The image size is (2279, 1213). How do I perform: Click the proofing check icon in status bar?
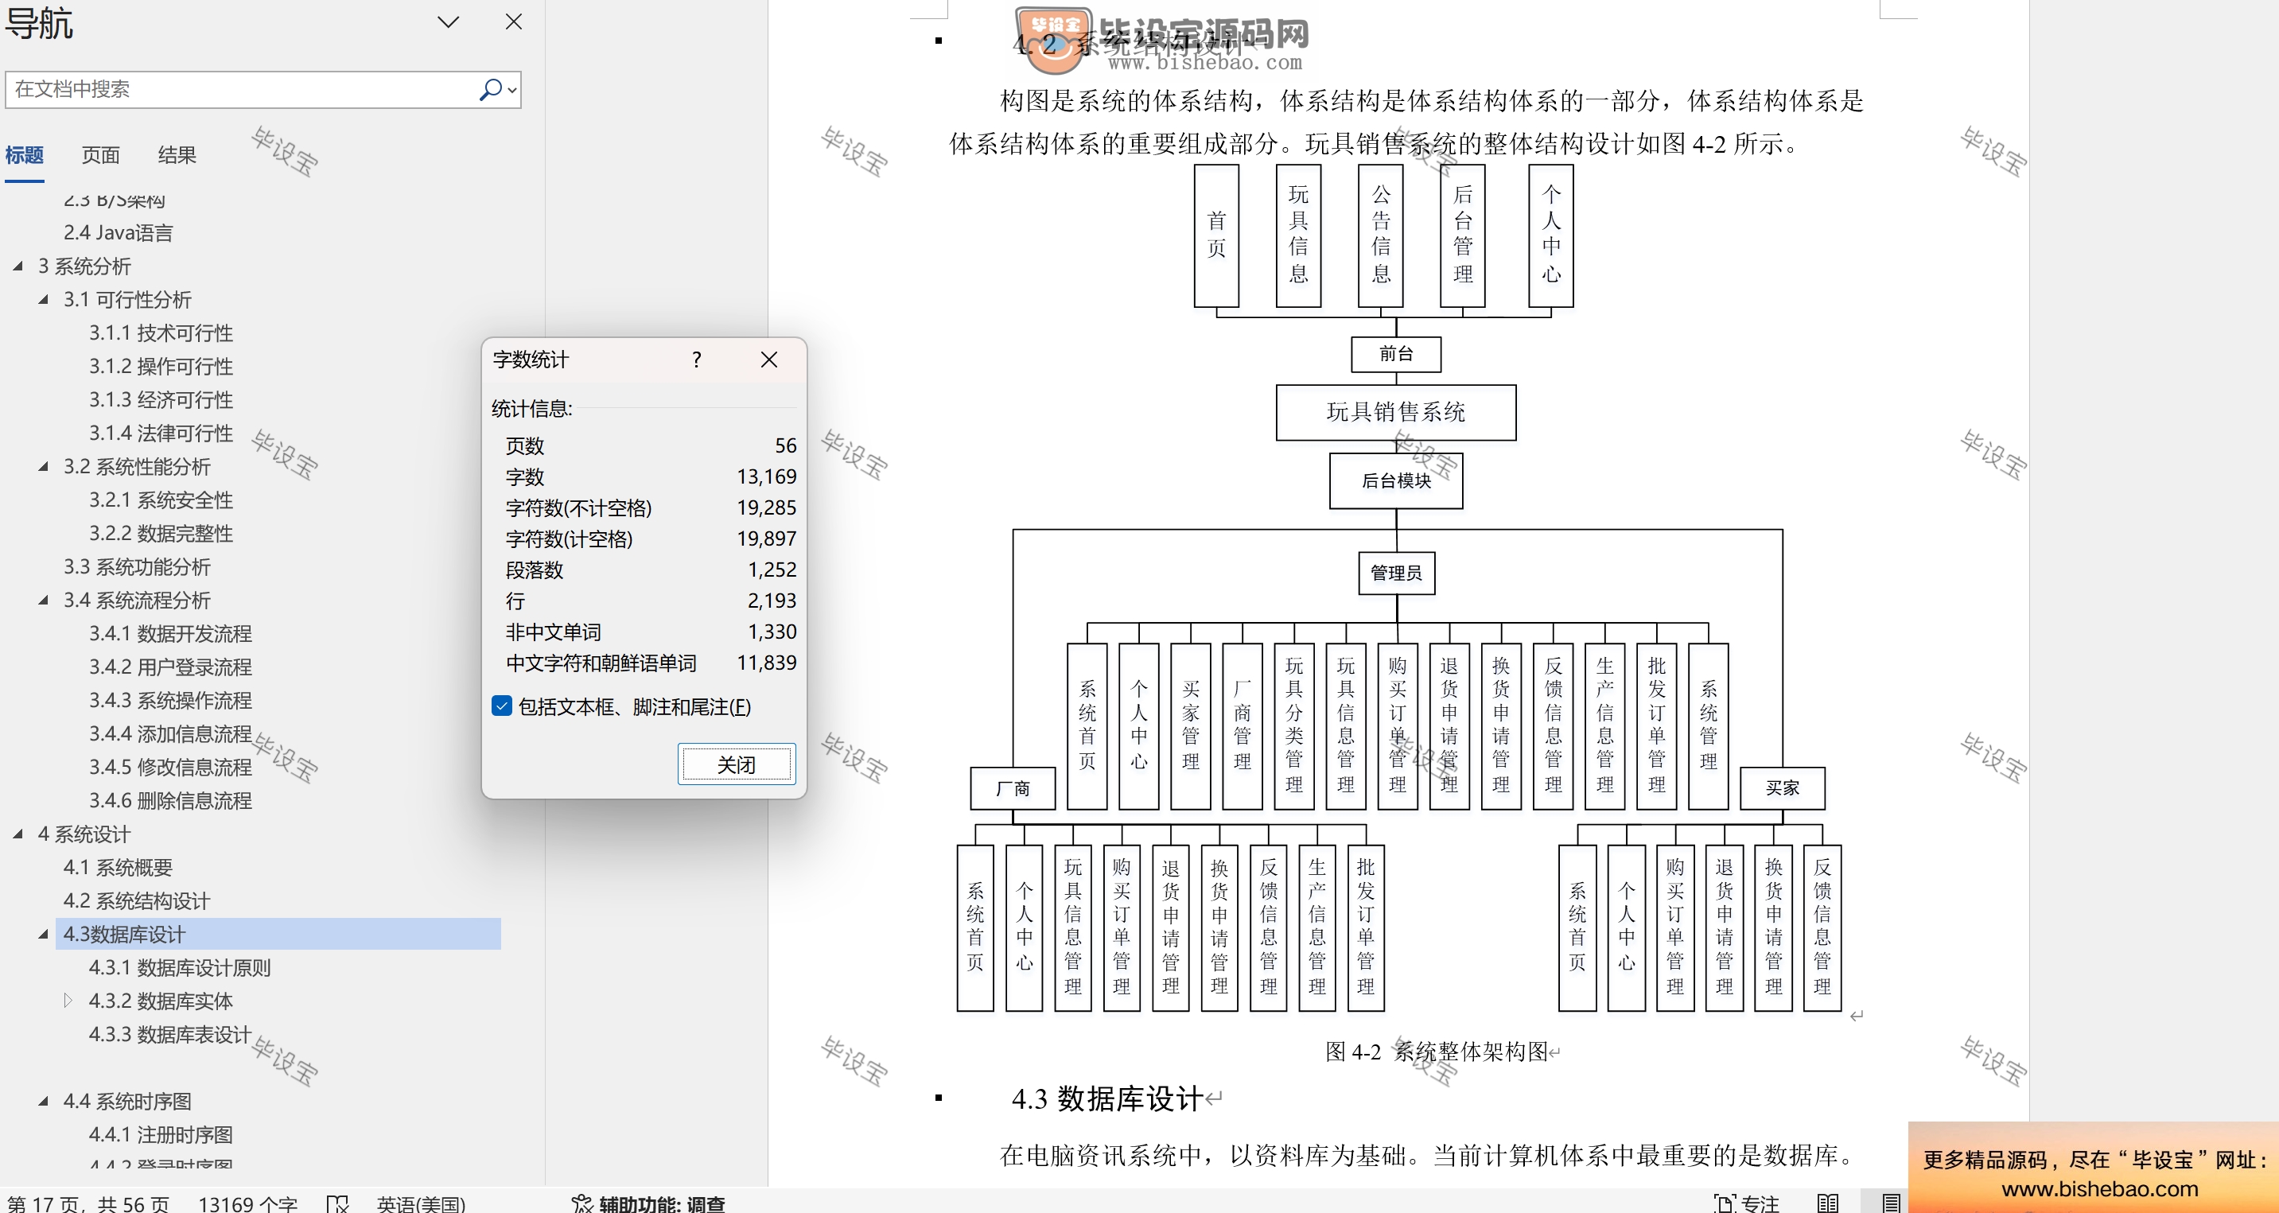[337, 1203]
